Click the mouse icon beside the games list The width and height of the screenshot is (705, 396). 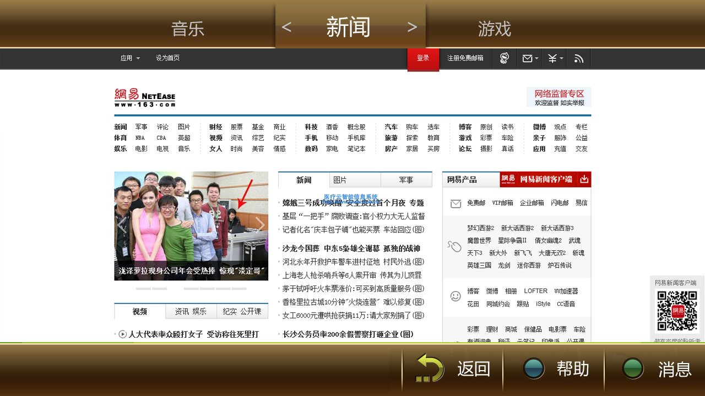click(454, 246)
